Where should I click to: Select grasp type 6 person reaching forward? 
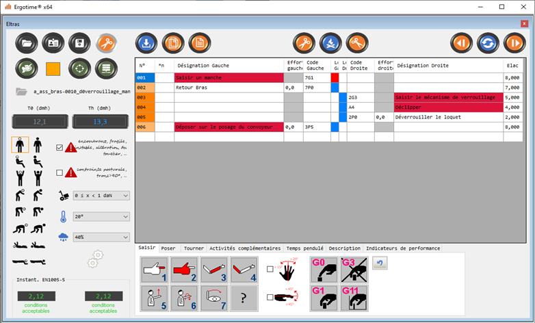[184, 298]
